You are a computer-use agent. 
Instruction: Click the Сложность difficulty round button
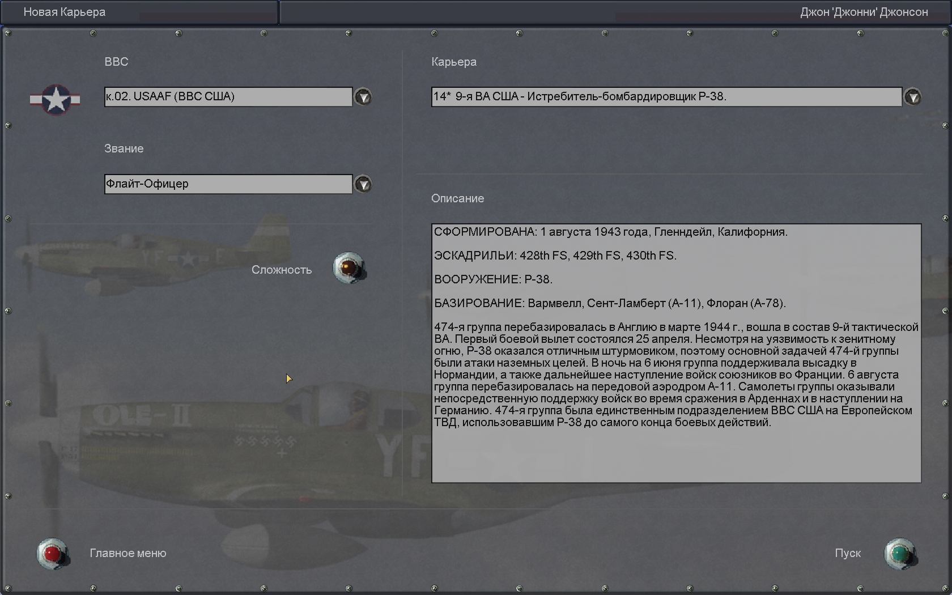click(x=349, y=268)
